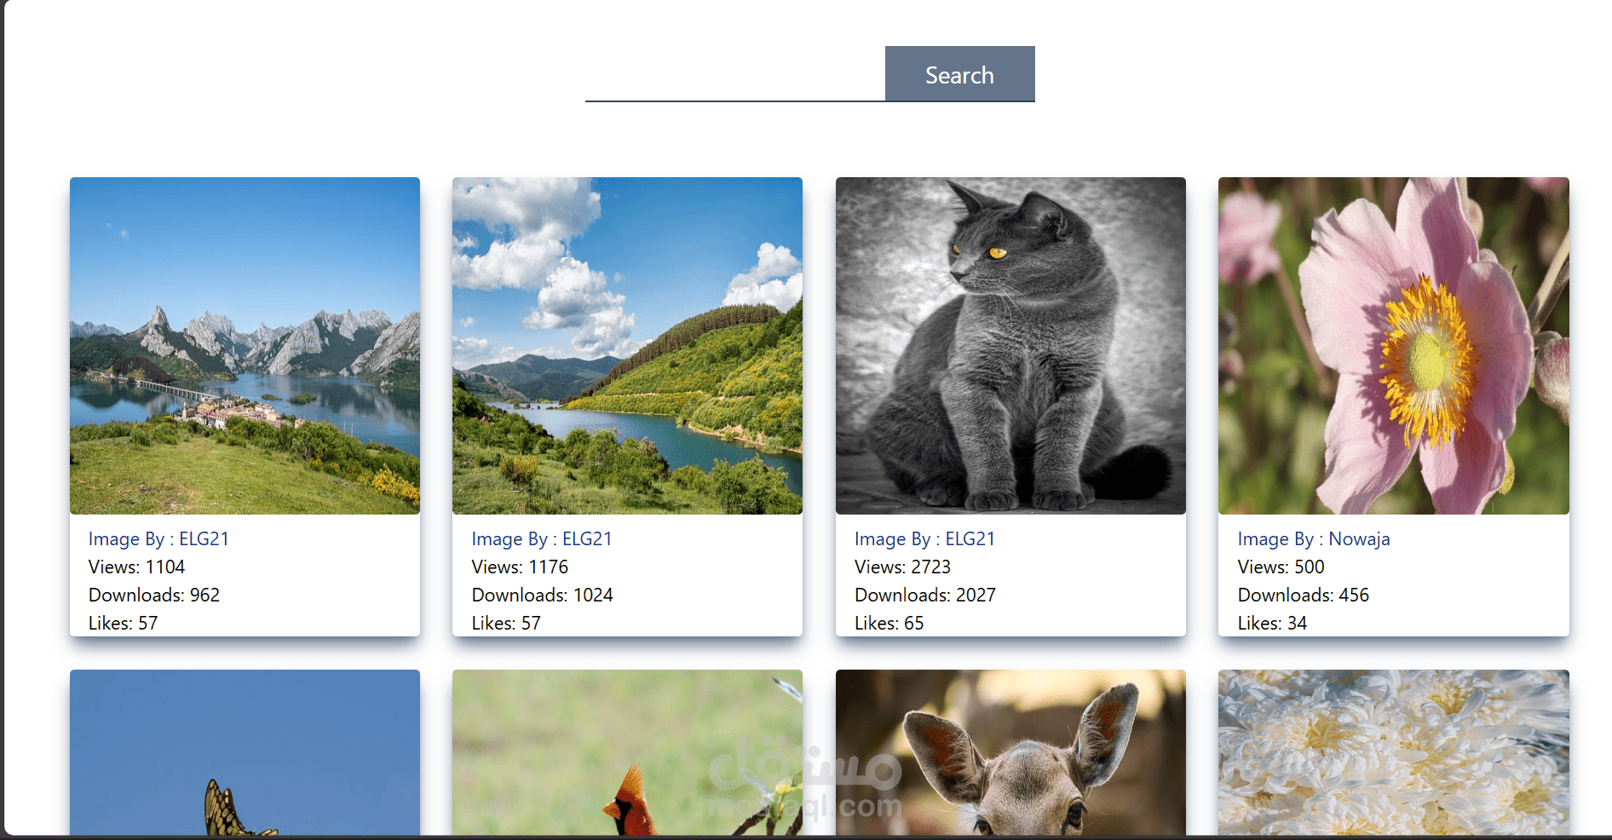The image size is (1612, 840).
Task: Click the Downloads: 1024 text on the valley card
Action: click(x=543, y=595)
